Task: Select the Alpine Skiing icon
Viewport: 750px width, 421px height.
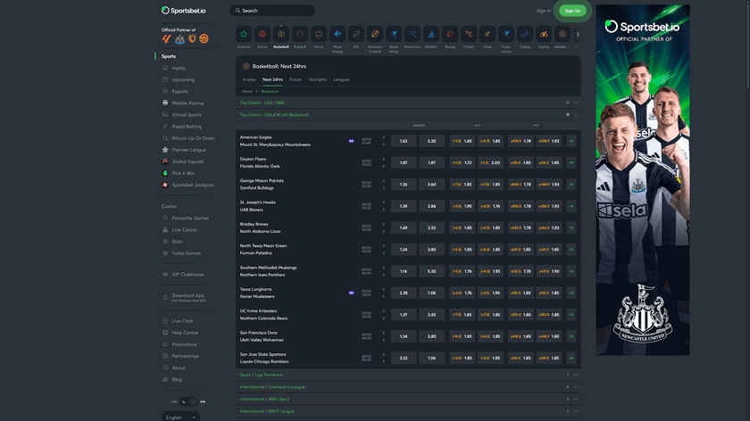Action: tap(394, 34)
